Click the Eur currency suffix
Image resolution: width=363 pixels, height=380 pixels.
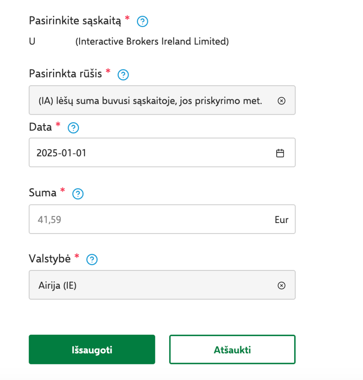[281, 219]
